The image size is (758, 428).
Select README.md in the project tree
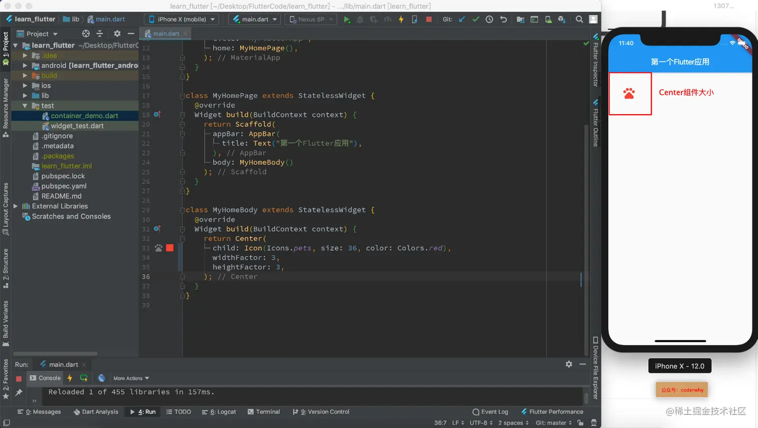(61, 196)
